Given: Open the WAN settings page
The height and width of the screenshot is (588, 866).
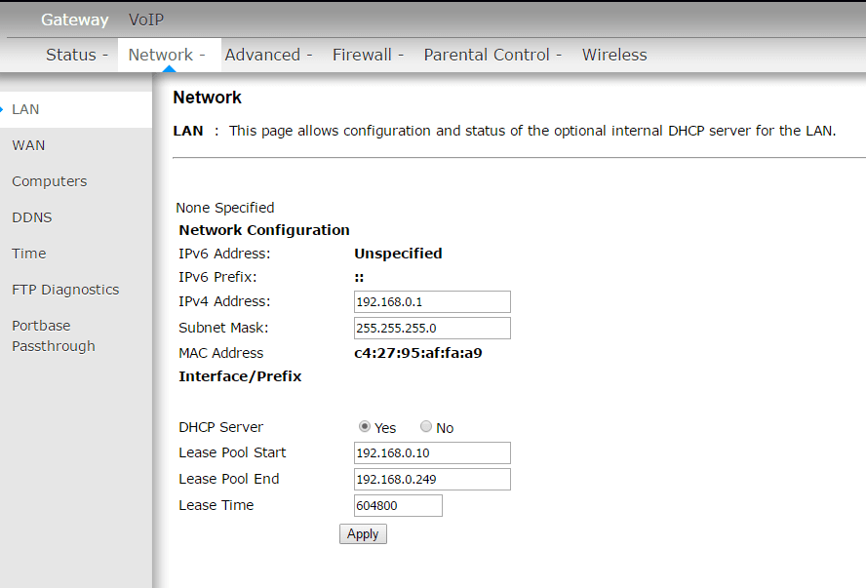Looking at the screenshot, I should pyautogui.click(x=28, y=145).
